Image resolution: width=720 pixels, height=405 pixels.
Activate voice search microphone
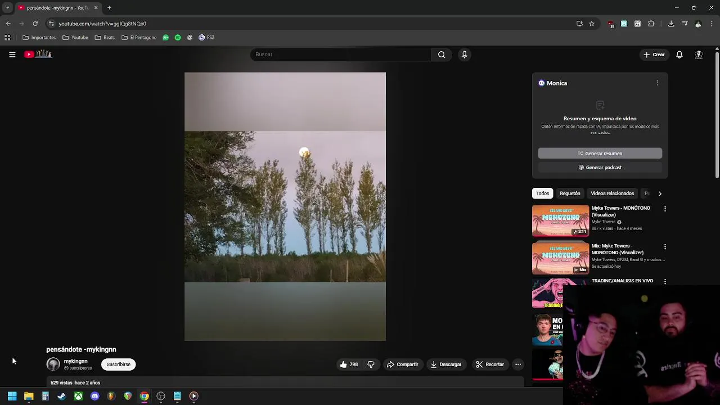tap(464, 55)
